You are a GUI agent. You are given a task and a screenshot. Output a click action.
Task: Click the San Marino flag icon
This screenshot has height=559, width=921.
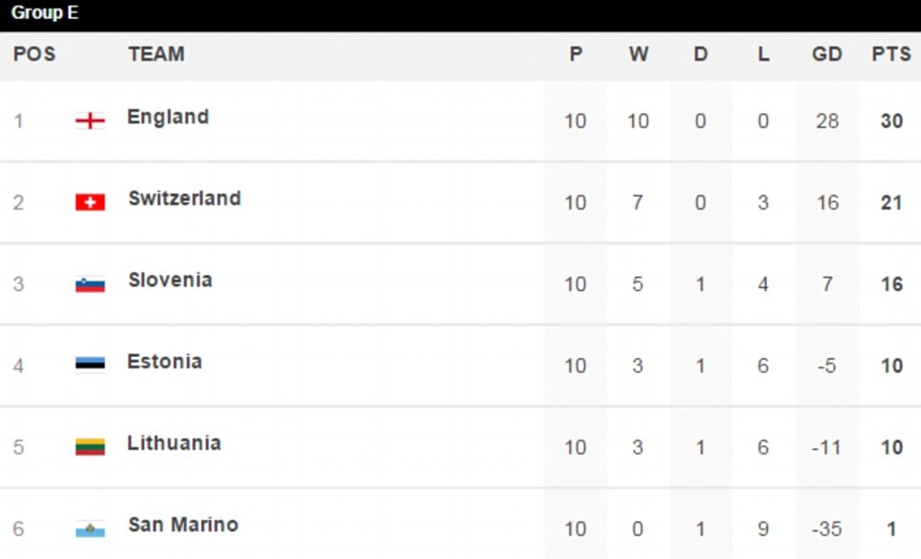[x=90, y=528]
